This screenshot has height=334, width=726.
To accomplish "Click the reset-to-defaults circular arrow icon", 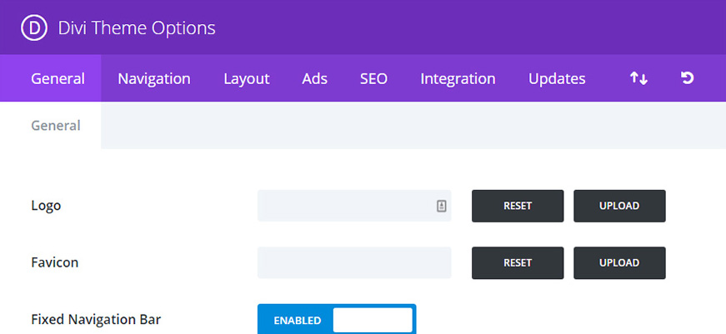I will point(688,78).
